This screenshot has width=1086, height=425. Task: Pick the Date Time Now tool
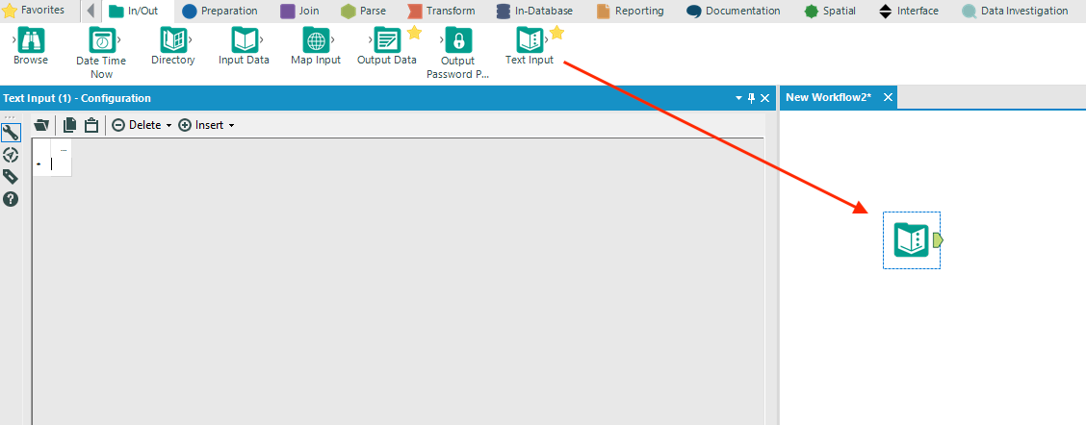click(x=102, y=40)
